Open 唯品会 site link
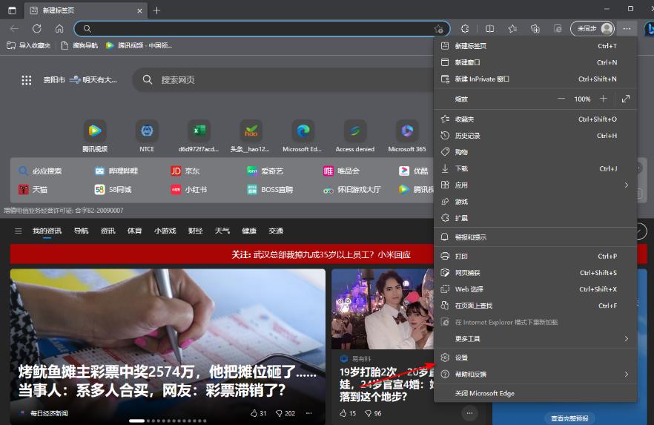Screen dimensions: 654x425 [341, 171]
